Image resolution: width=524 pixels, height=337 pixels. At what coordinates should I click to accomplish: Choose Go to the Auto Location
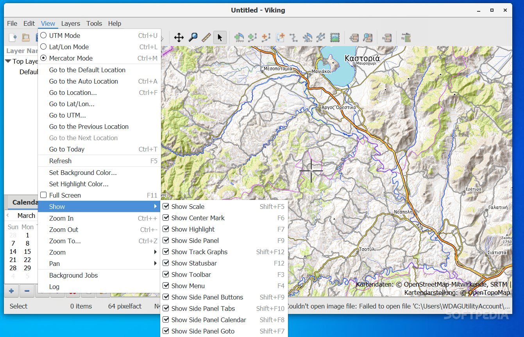coord(99,81)
